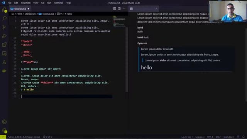The height and width of the screenshot is (139, 247).
Task: Open the Explorer view in activity bar
Action: click(x=4, y=10)
